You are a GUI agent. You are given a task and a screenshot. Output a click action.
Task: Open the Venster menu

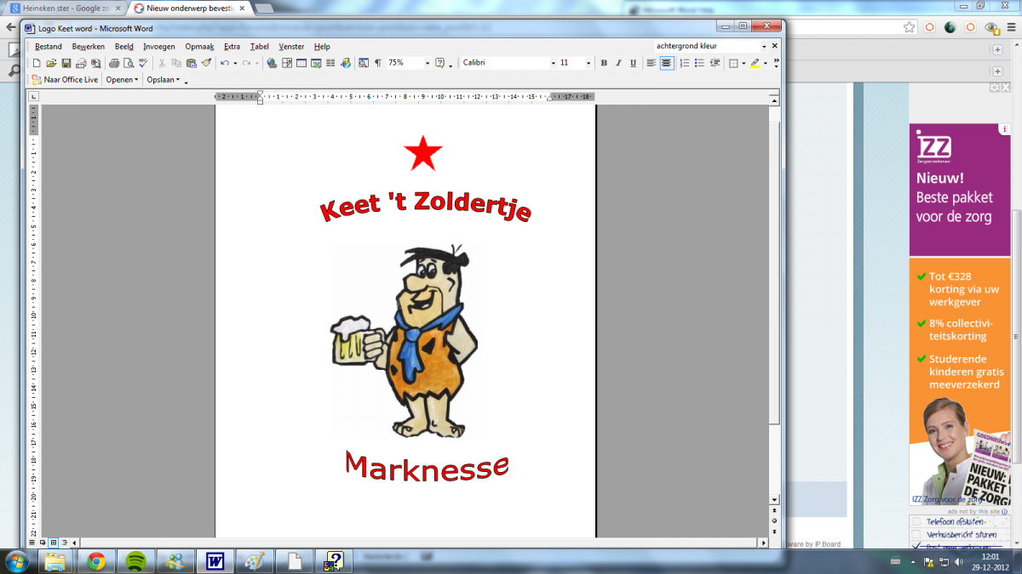coord(291,47)
